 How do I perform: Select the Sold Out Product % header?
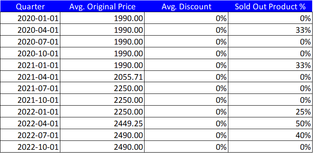pos(270,6)
